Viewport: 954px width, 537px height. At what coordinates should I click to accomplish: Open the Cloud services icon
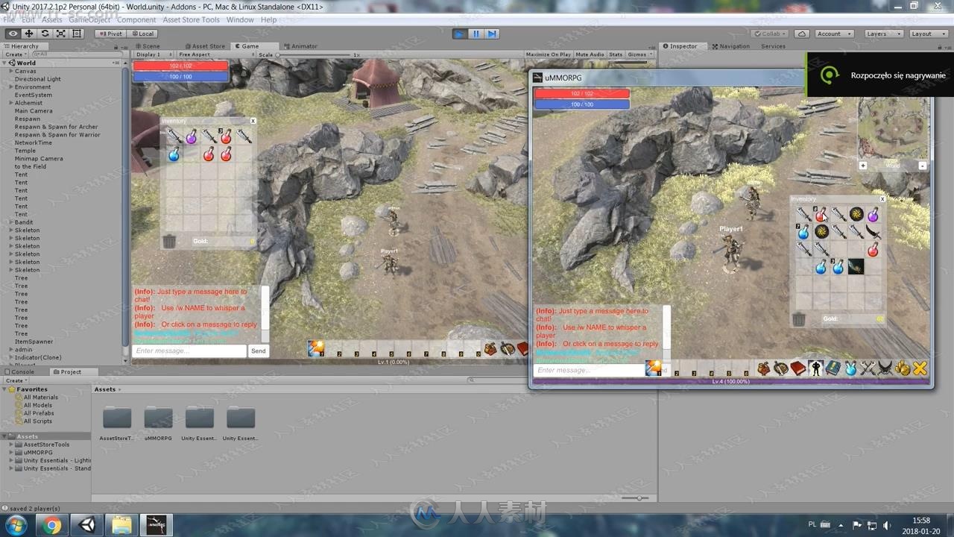(802, 34)
